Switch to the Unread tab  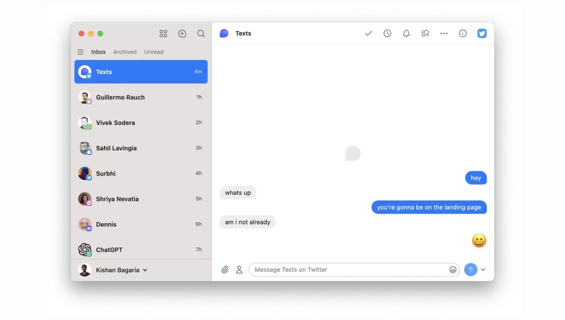coord(154,52)
